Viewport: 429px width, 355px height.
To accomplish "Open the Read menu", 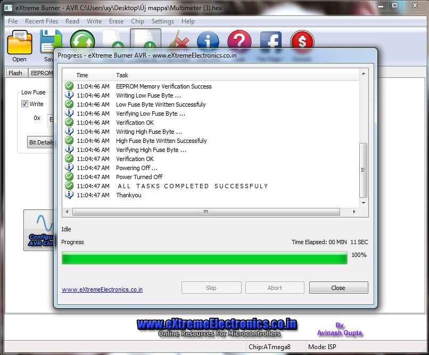I will coord(72,21).
